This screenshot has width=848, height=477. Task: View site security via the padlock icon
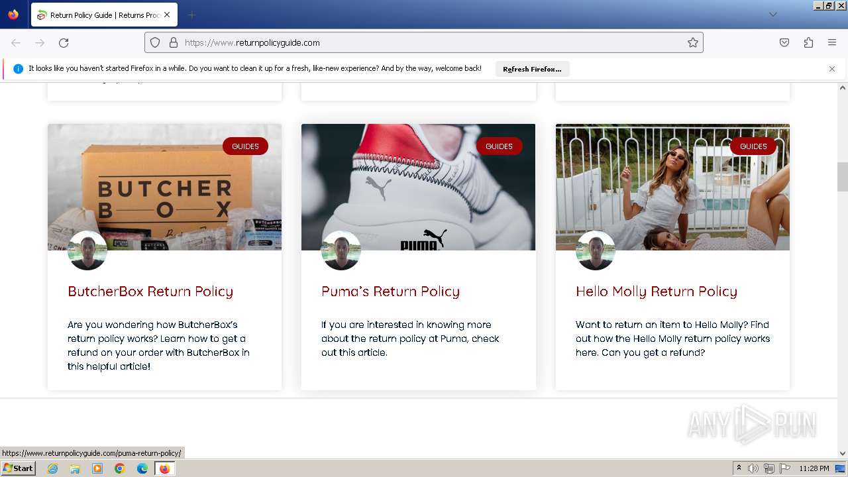173,42
